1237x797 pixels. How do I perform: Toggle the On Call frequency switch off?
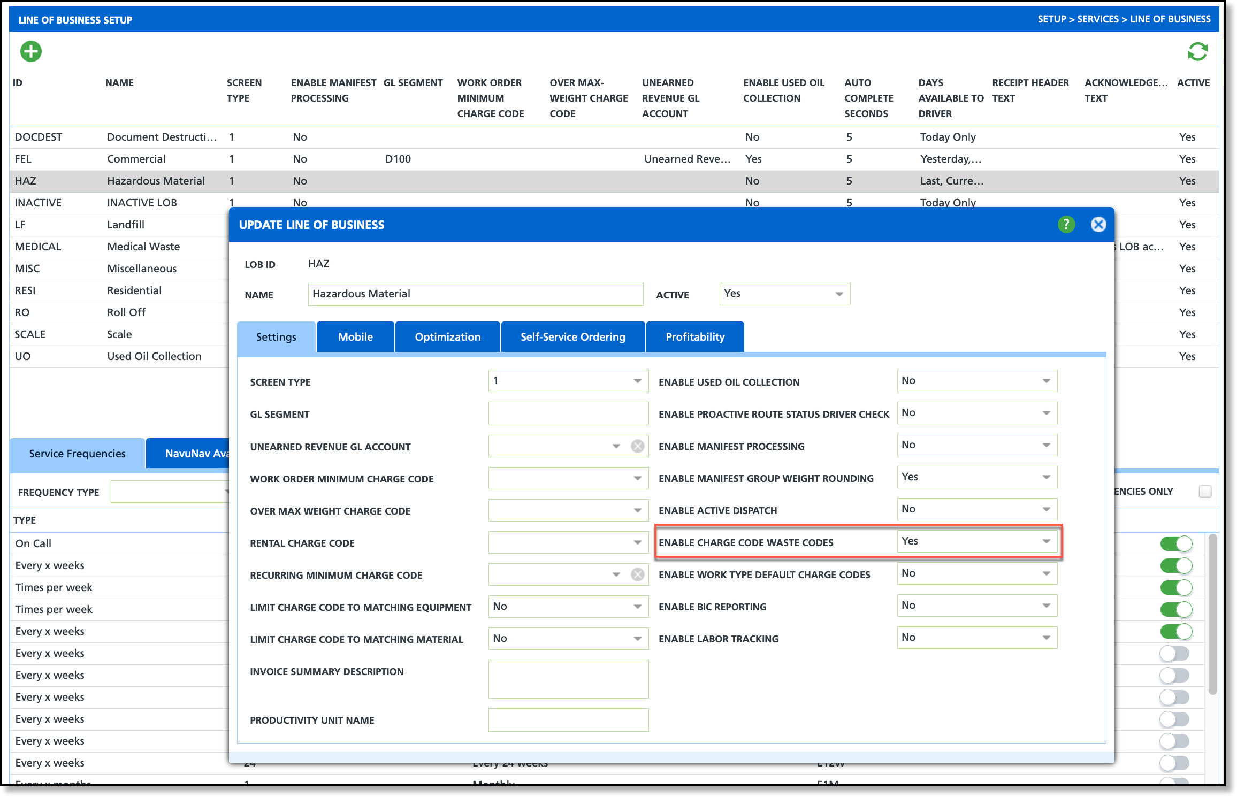click(1176, 543)
